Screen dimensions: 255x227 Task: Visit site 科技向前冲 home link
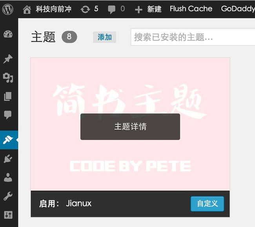pos(47,9)
